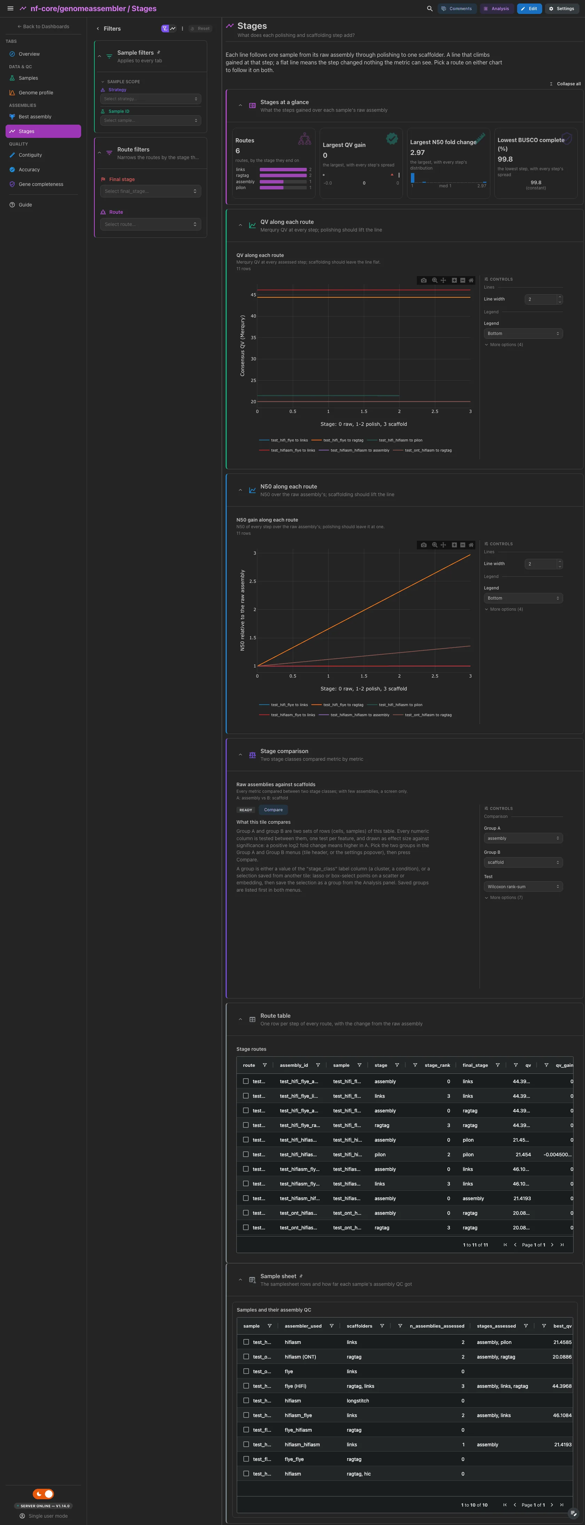Select checkbox for hifiasm (ONT) sample row
585x1525 pixels.
point(246,1356)
